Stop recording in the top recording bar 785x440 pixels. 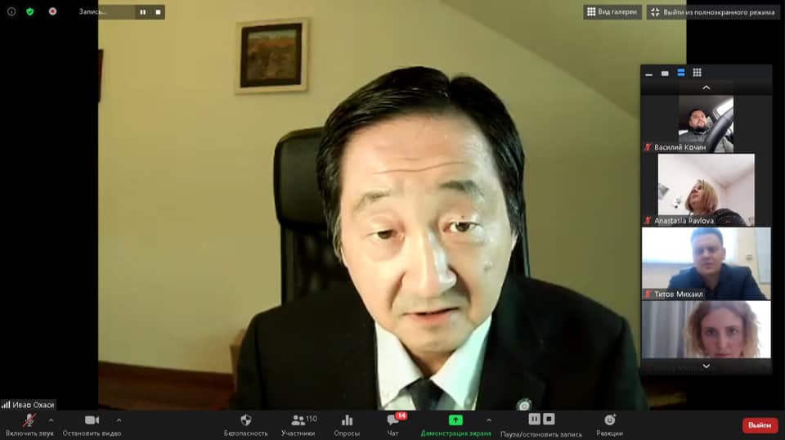point(158,12)
